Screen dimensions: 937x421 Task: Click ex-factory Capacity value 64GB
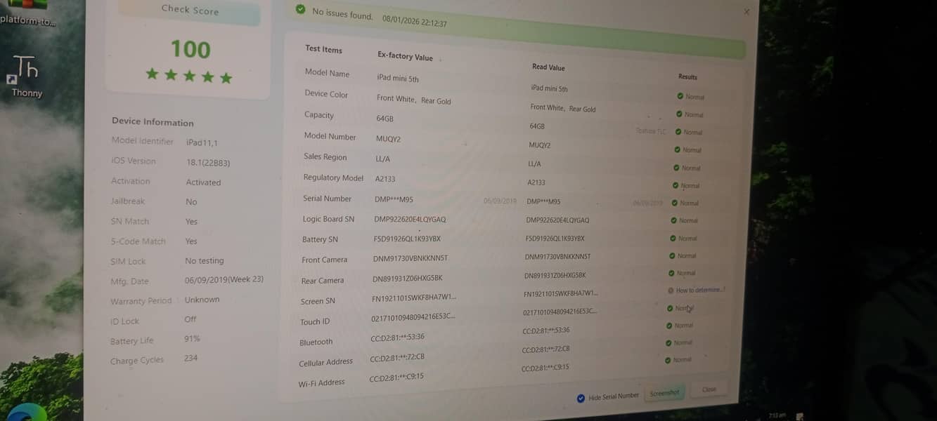click(x=385, y=119)
